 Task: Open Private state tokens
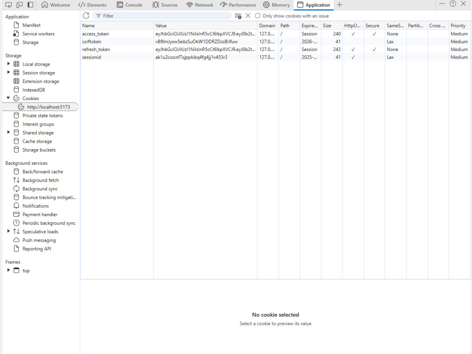pos(42,116)
